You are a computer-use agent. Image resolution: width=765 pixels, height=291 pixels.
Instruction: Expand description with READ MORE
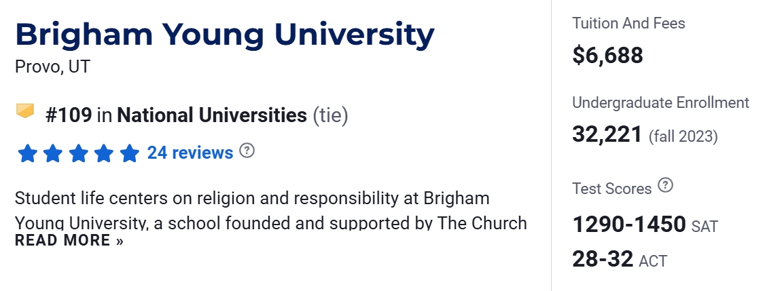(x=69, y=241)
